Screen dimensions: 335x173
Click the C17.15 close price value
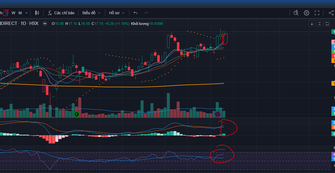97,24
